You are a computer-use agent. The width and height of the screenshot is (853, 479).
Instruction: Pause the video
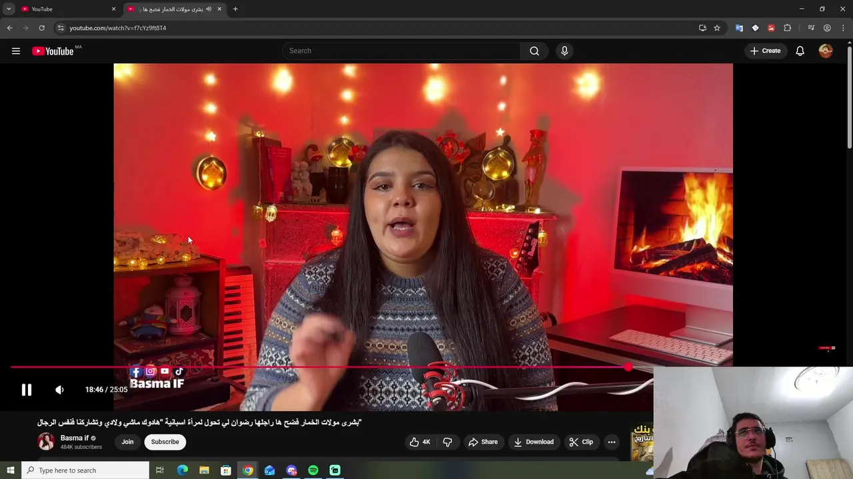pyautogui.click(x=27, y=390)
